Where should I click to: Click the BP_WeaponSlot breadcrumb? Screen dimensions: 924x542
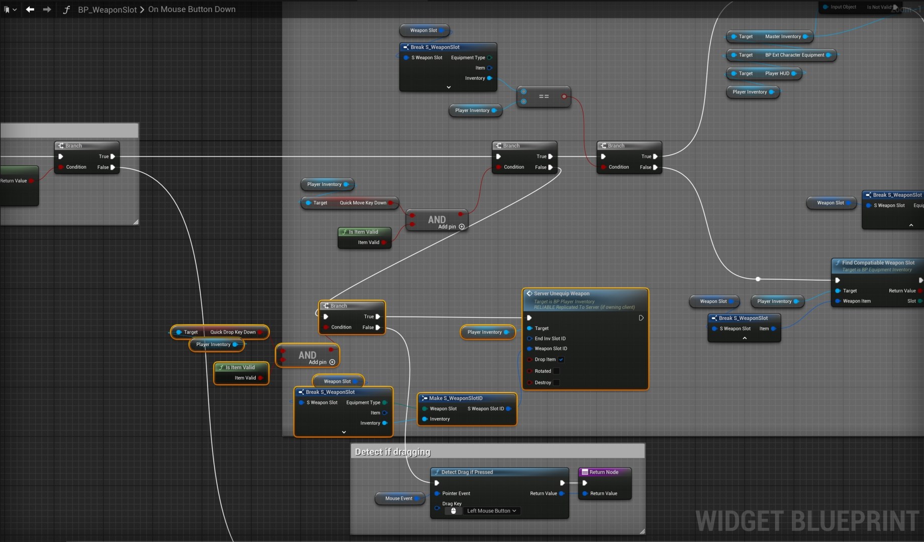click(x=107, y=10)
